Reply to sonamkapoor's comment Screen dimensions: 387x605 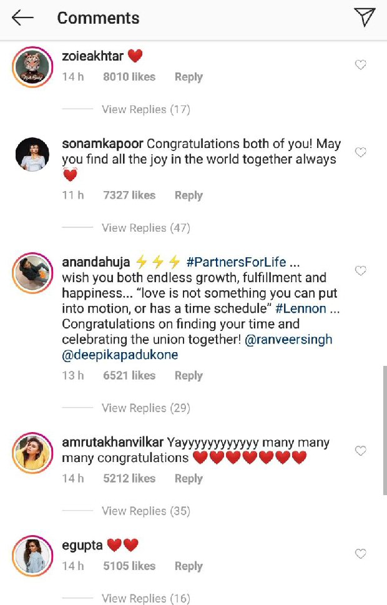tap(189, 195)
